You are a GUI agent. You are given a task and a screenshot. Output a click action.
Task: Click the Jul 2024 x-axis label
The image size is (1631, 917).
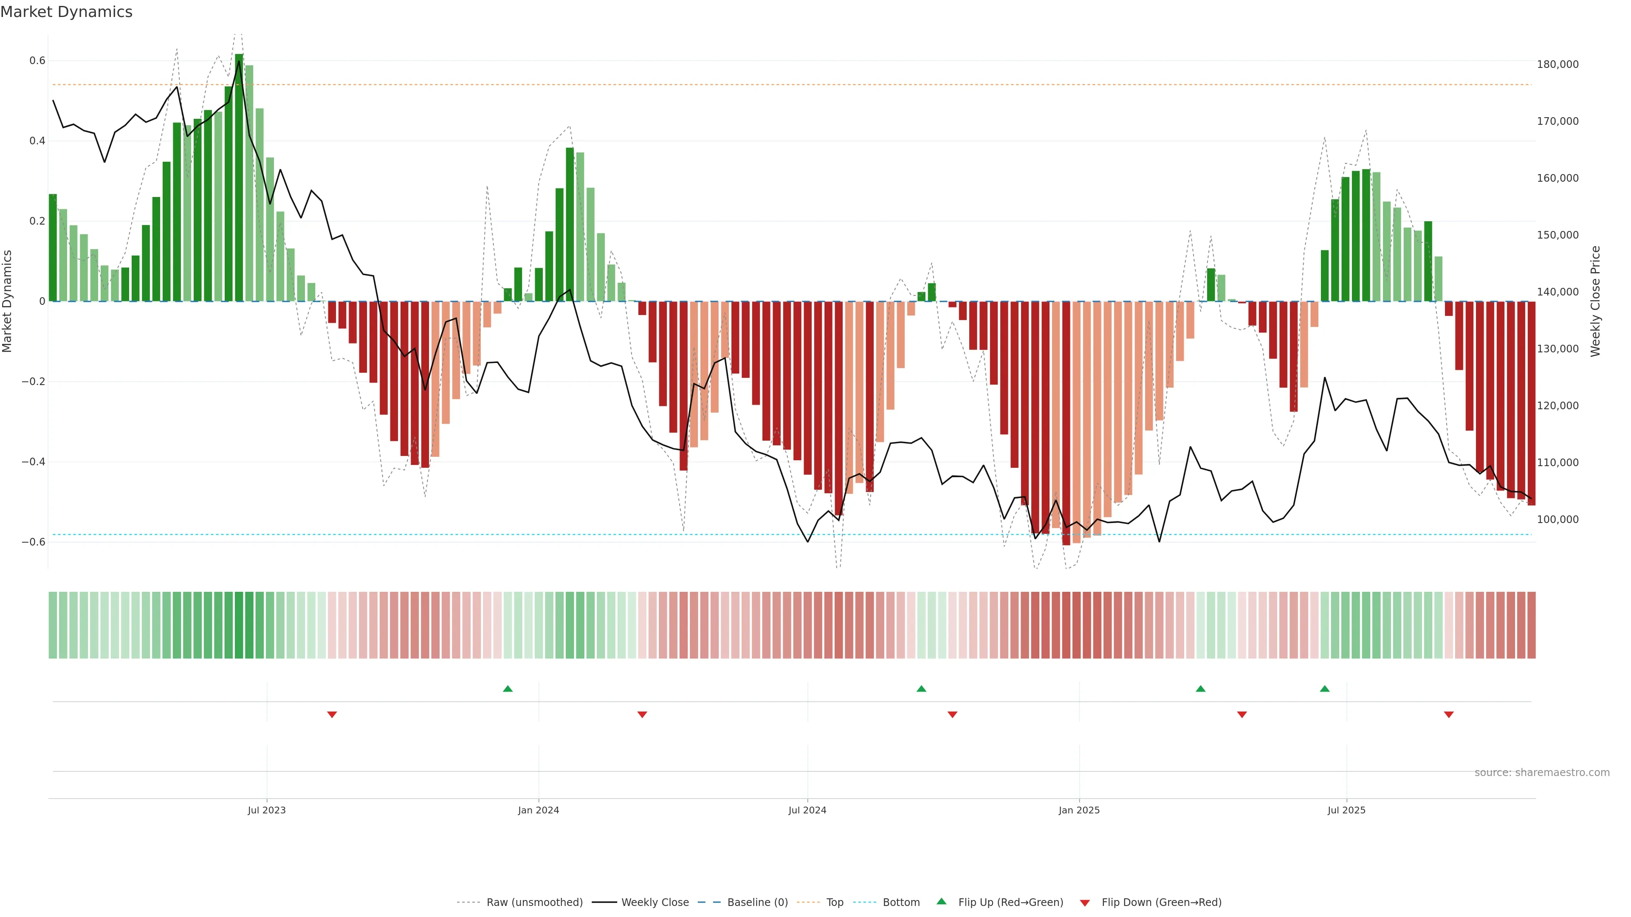(x=807, y=810)
